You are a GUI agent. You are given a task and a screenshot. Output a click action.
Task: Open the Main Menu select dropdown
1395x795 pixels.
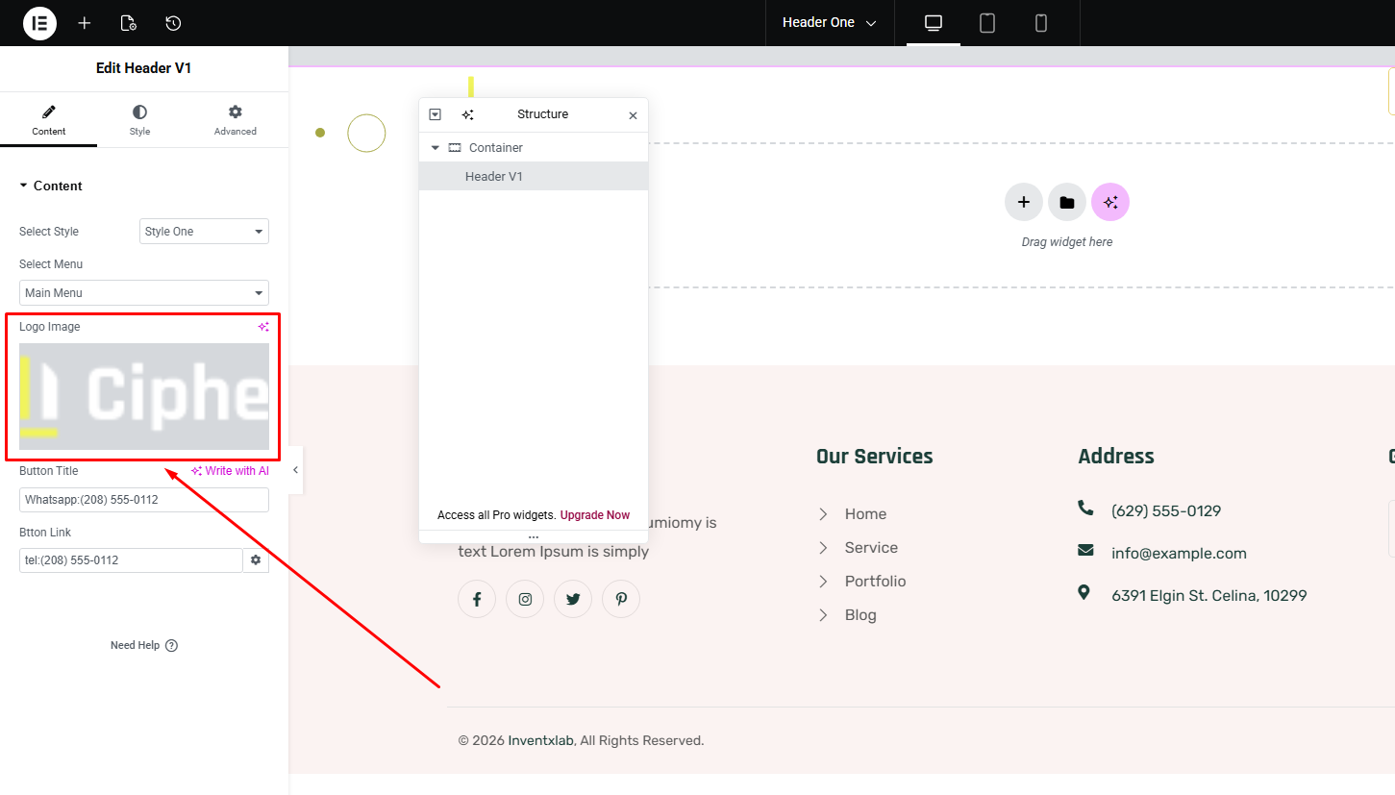144,293
